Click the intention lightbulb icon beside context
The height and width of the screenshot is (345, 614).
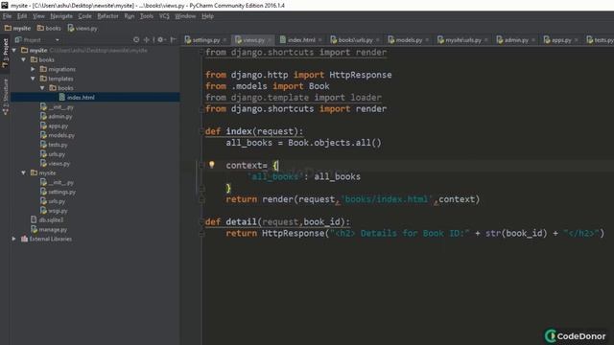[211, 165]
